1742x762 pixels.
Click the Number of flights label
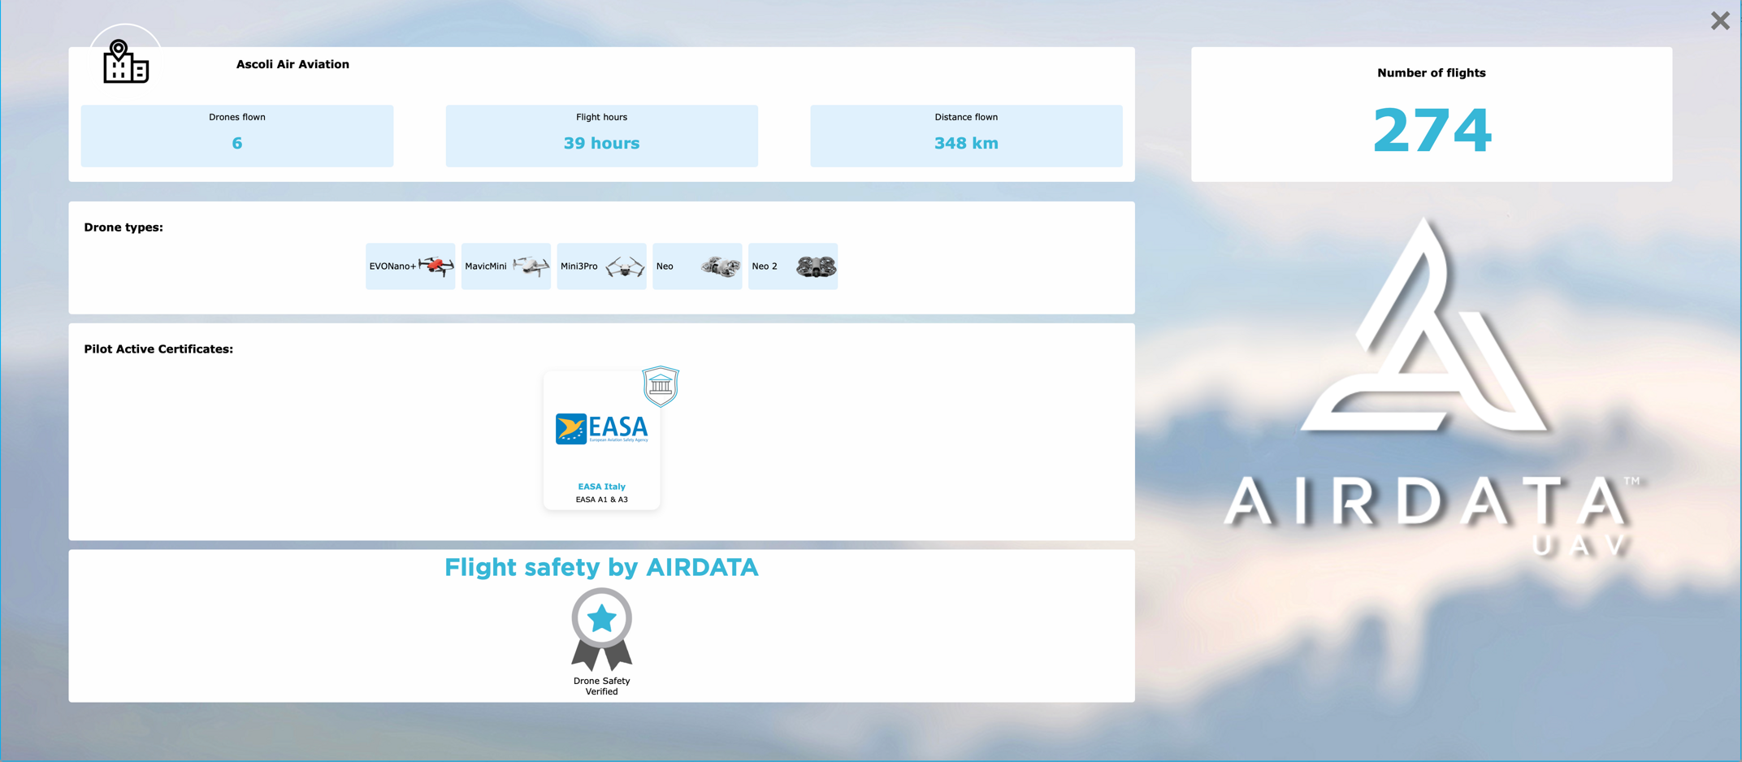pyautogui.click(x=1432, y=73)
